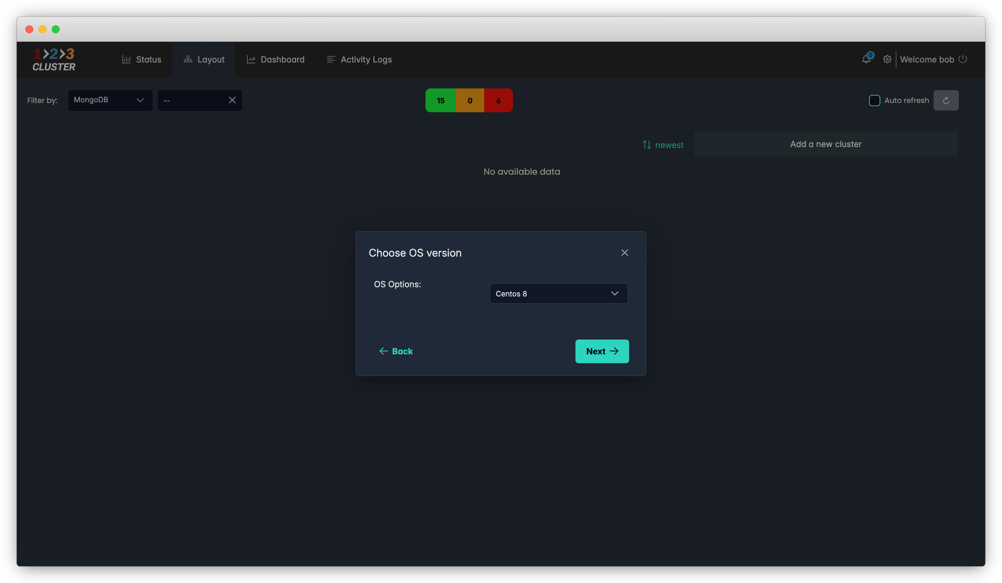Viewport: 1002px width, 583px height.
Task: Click the green 15 status count
Action: pyautogui.click(x=441, y=100)
